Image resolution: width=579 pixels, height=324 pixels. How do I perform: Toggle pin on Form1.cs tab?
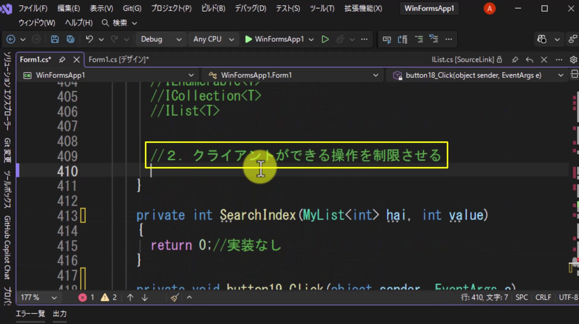pos(62,60)
